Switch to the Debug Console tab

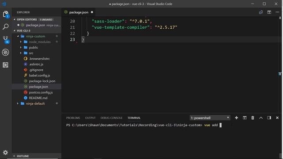coord(111,118)
